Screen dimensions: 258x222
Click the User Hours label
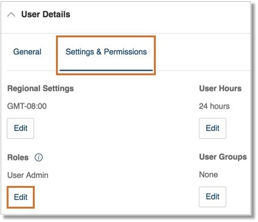tap(220, 88)
